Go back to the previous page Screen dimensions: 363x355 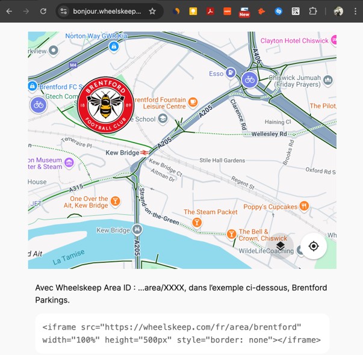(x=9, y=11)
